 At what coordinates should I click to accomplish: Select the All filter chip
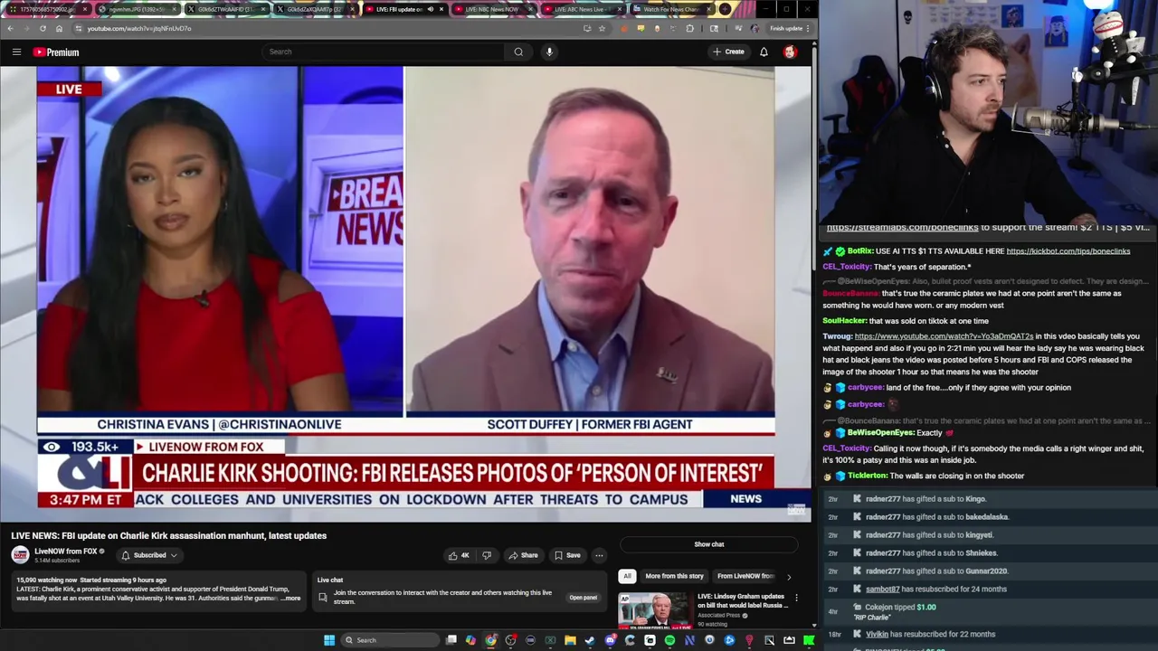pos(627,576)
